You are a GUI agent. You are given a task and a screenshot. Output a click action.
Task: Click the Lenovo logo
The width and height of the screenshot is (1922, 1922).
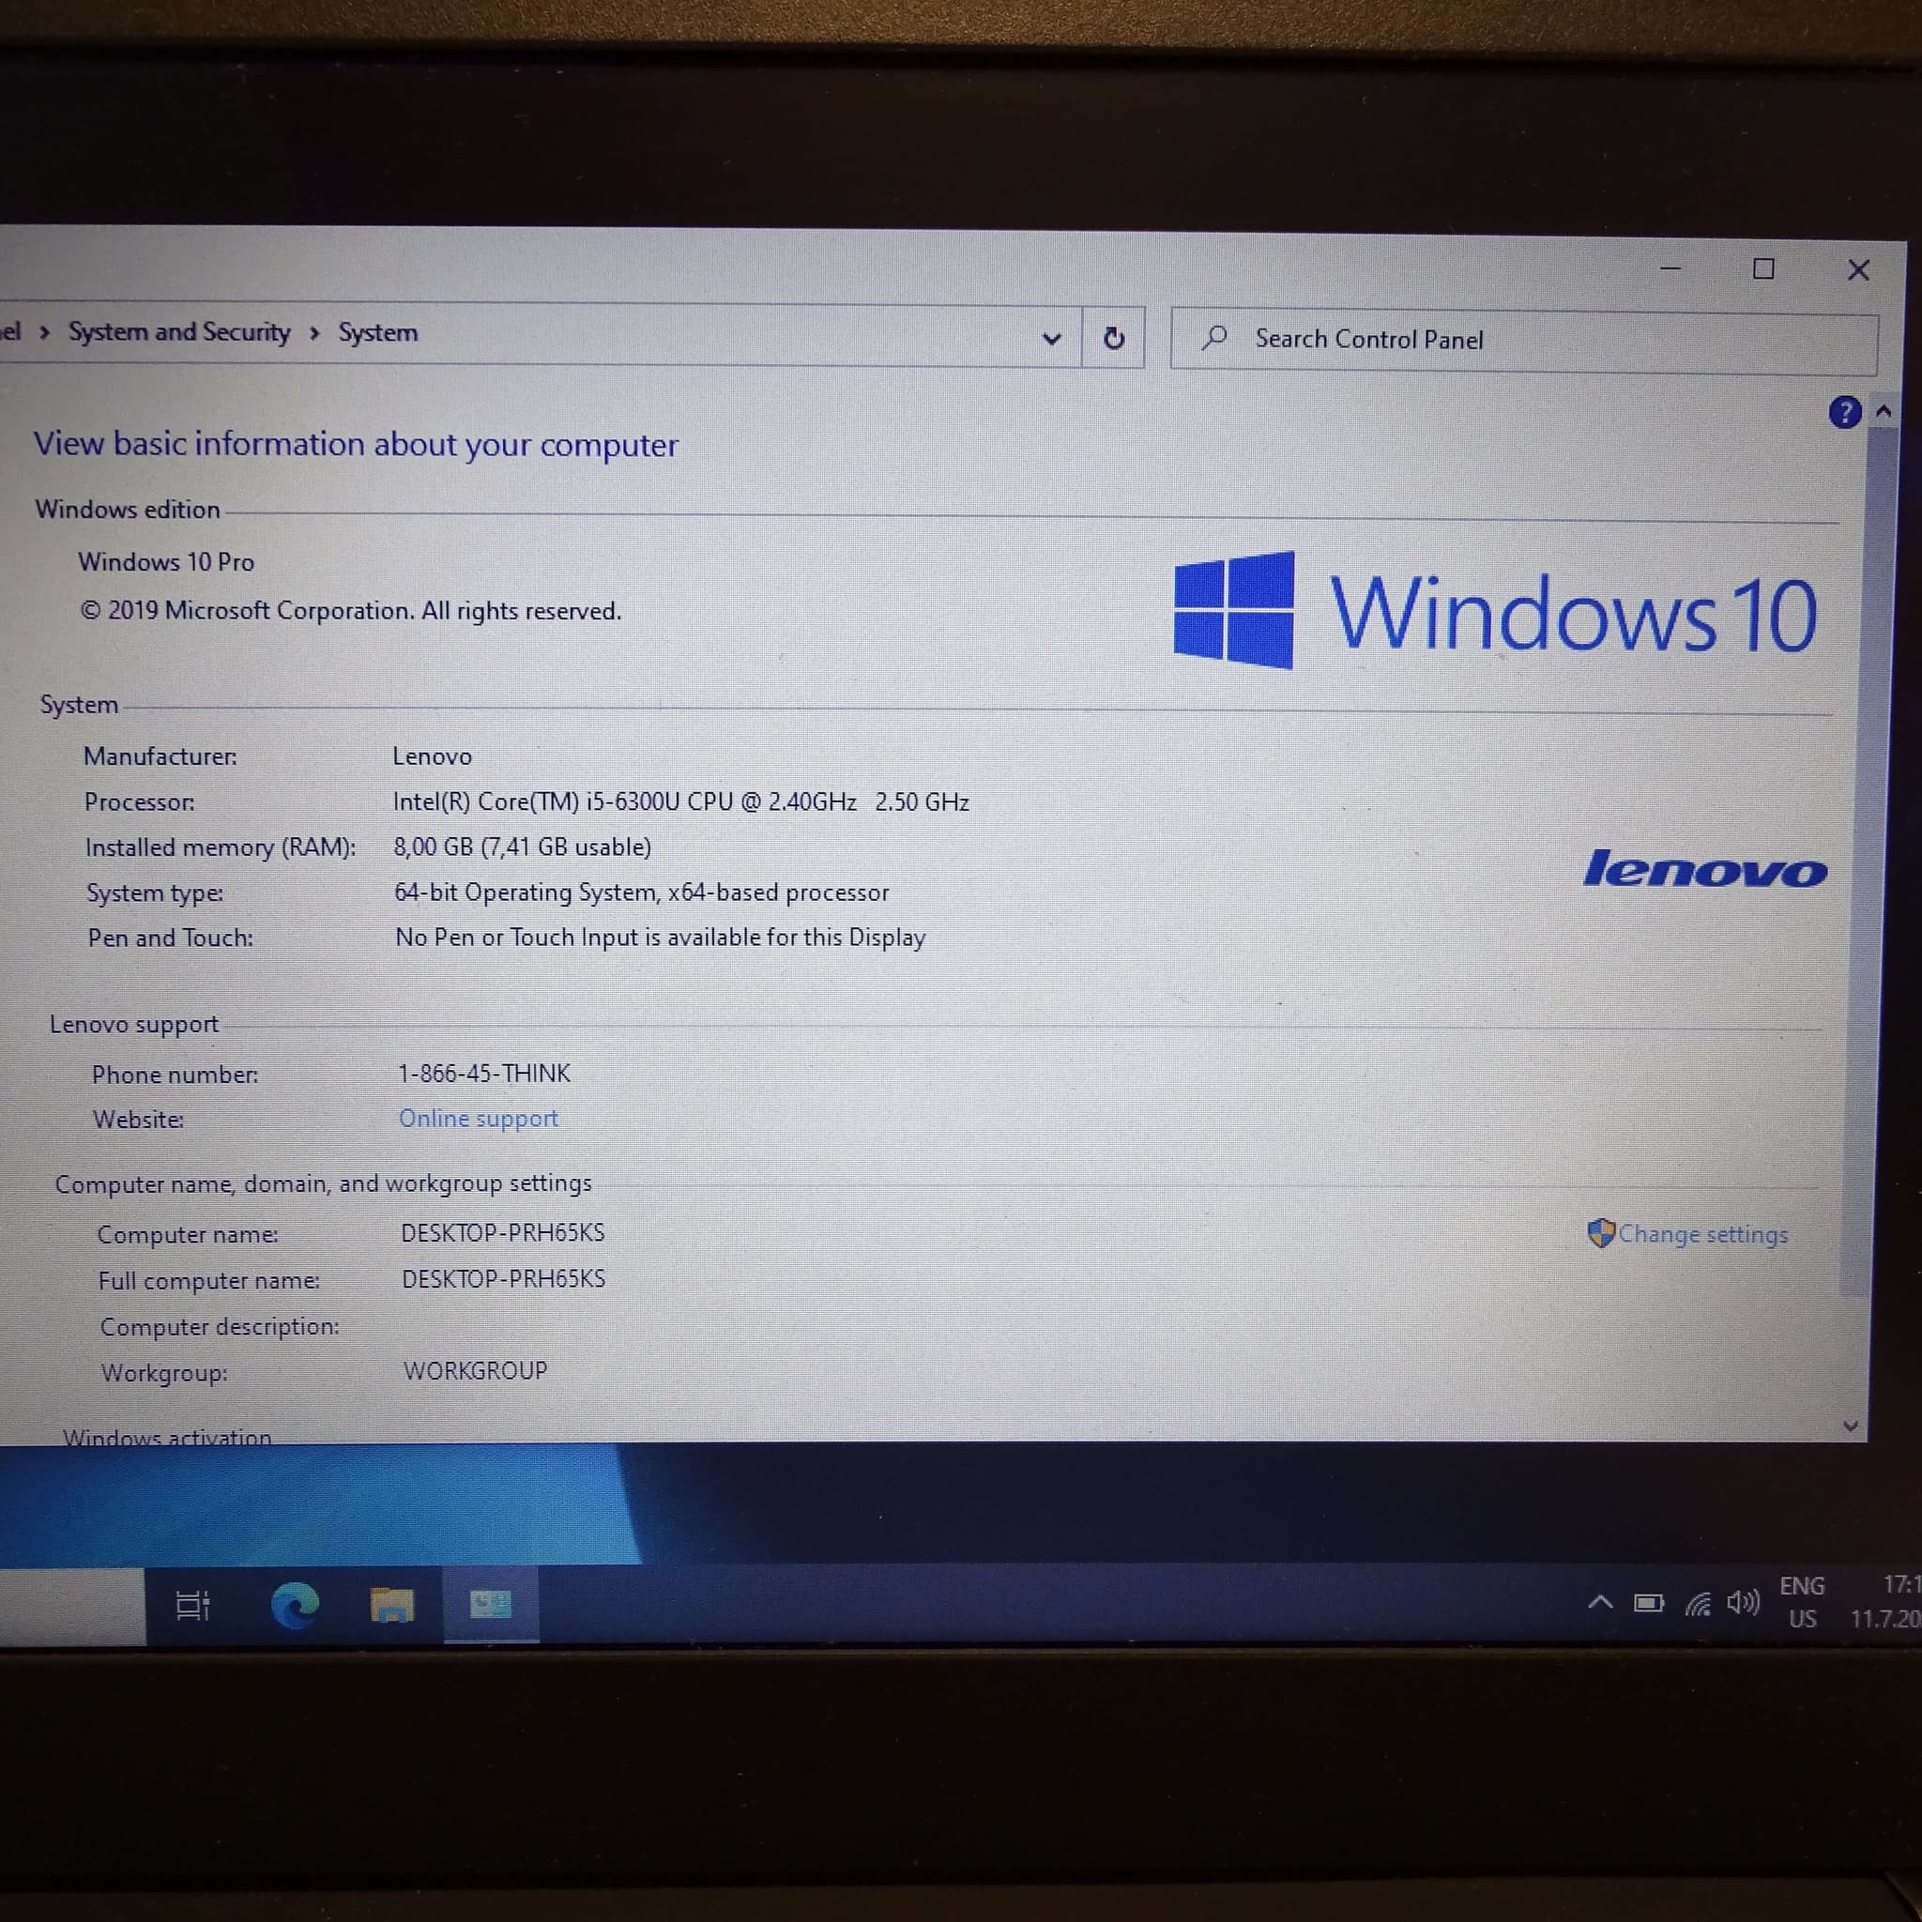click(1705, 868)
